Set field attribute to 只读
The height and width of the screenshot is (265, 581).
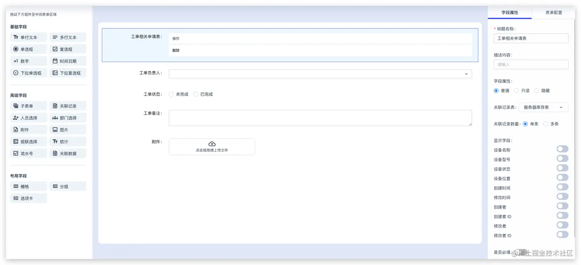(516, 91)
